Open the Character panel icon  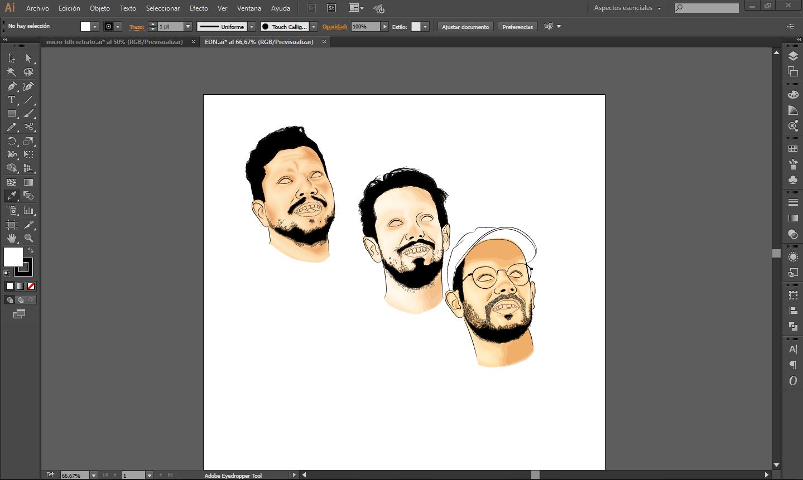coord(793,350)
